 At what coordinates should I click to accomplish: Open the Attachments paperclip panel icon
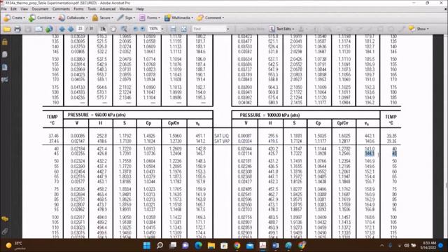(x=5, y=231)
